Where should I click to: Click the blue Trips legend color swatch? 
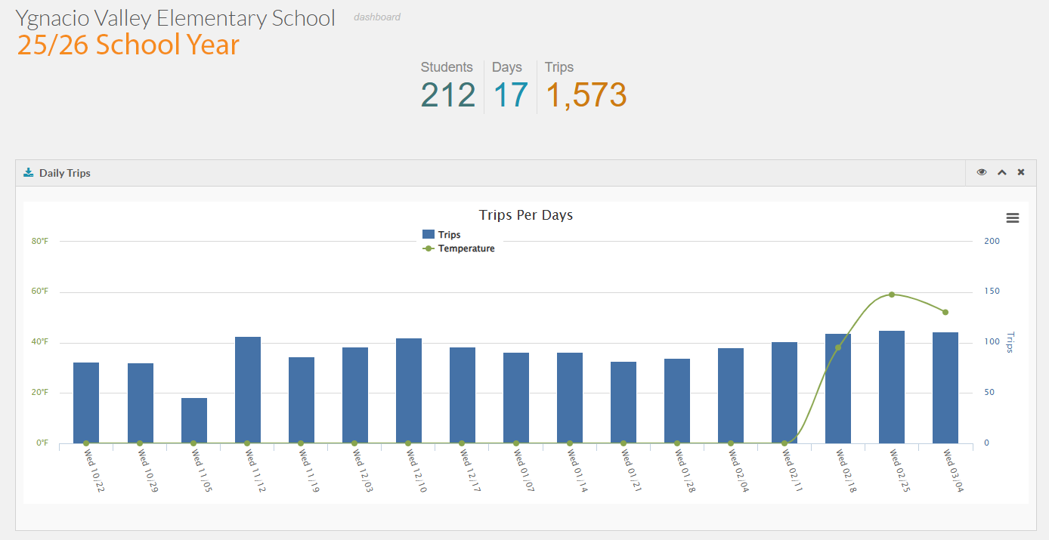pyautogui.click(x=429, y=235)
